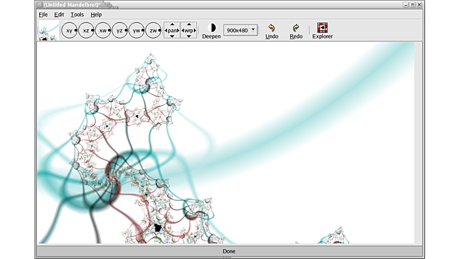Click the fractal preview thumbnail in toolbar
This screenshot has width=460, height=259.
tap(48, 31)
